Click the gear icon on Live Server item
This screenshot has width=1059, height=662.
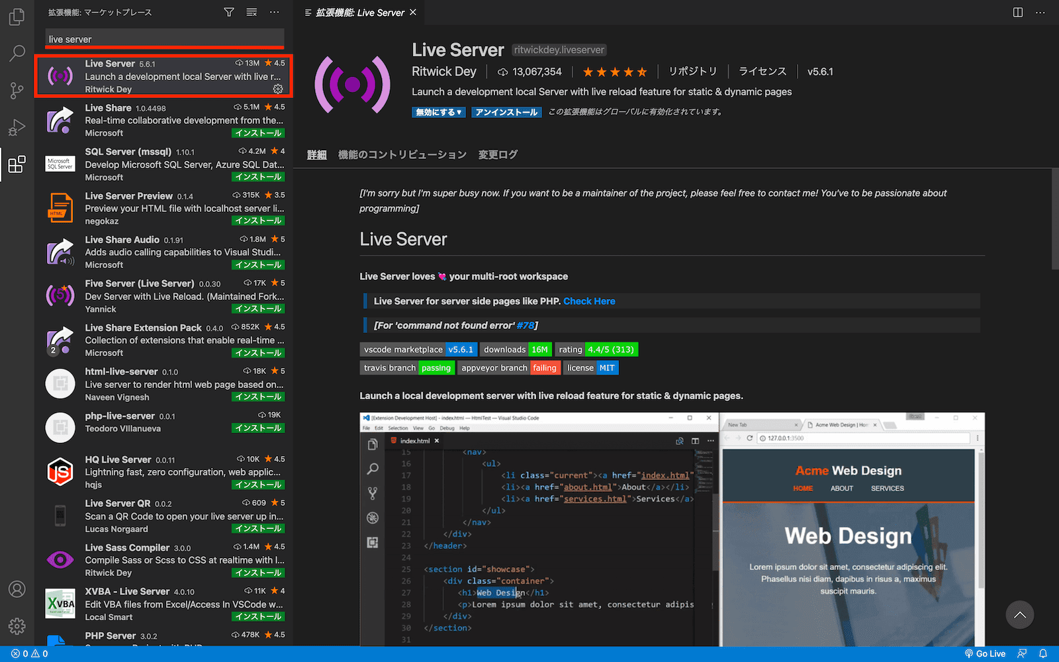(278, 89)
